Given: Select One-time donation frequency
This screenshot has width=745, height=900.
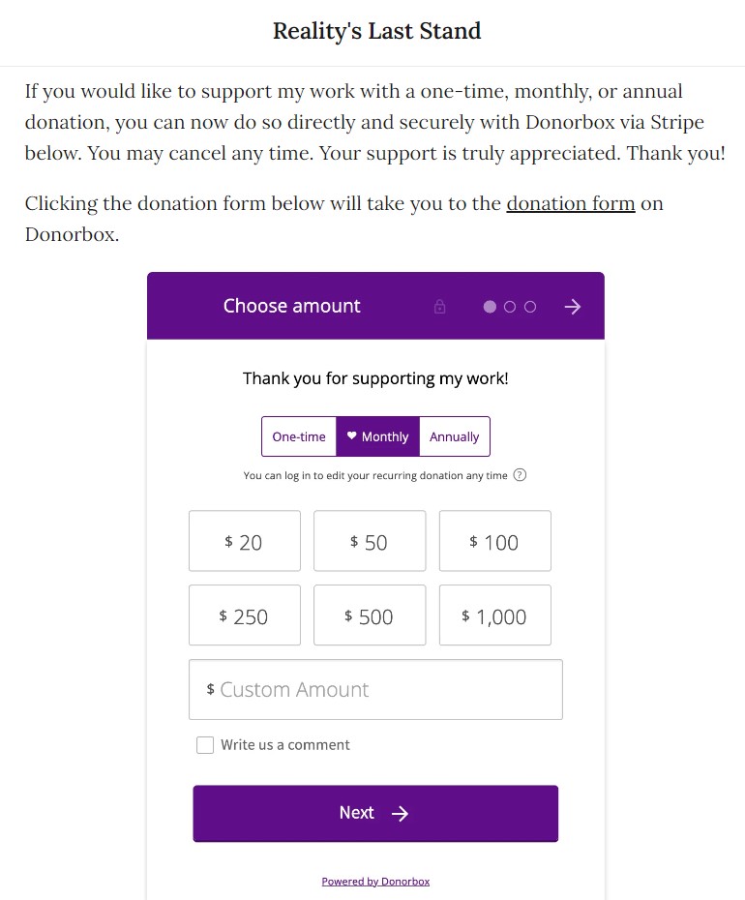Looking at the screenshot, I should [x=299, y=436].
